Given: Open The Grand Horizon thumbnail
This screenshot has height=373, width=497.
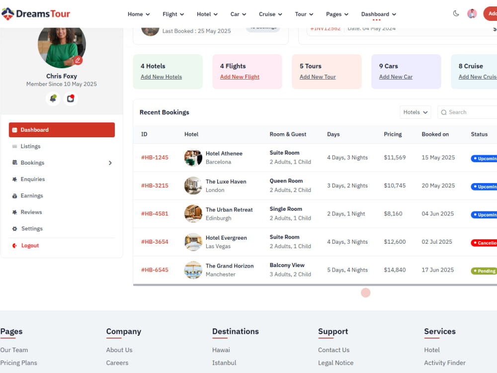Looking at the screenshot, I should point(193,270).
